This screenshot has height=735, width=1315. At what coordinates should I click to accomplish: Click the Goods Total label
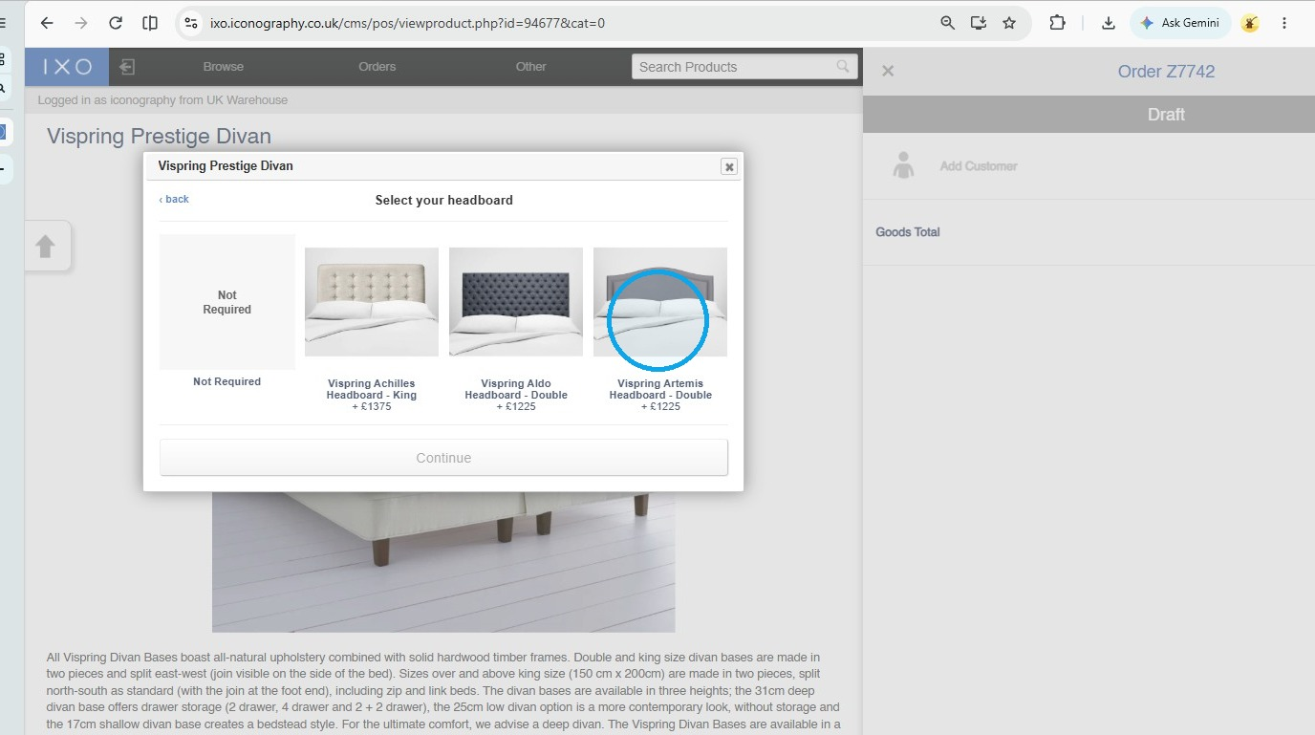tap(908, 232)
